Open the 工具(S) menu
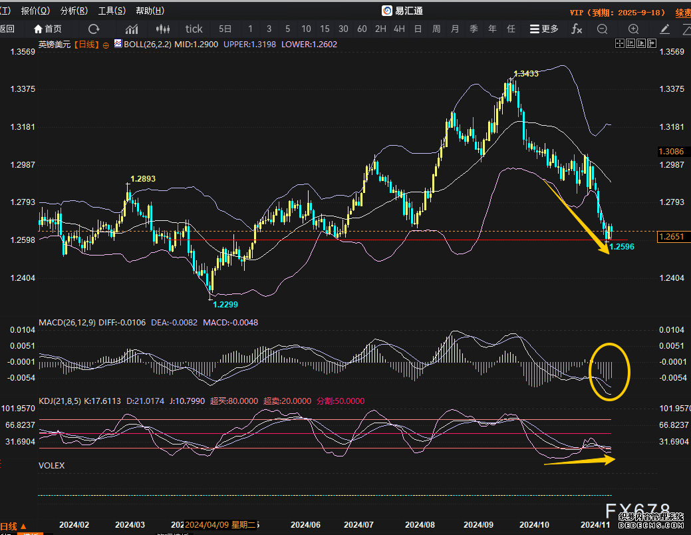The image size is (691, 535). 112,11
